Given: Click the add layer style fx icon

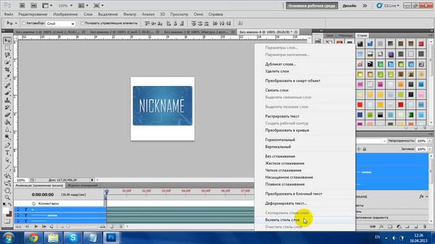Looking at the screenshot, I should pyautogui.click(x=381, y=226).
